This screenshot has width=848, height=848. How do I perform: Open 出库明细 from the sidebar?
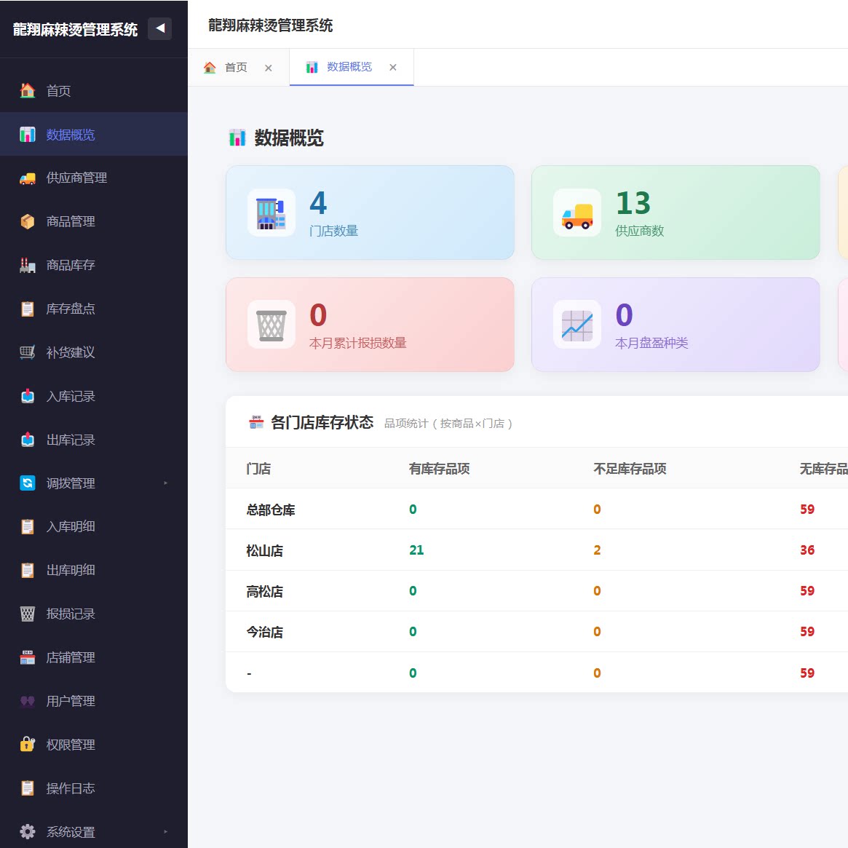94,570
